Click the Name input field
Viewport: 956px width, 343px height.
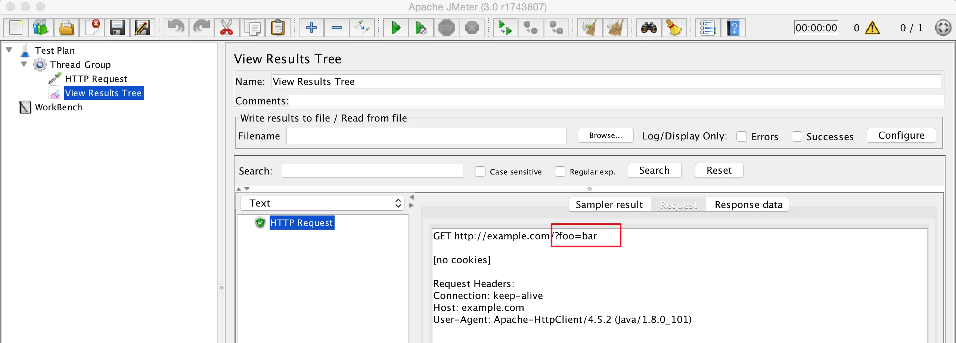click(x=606, y=81)
